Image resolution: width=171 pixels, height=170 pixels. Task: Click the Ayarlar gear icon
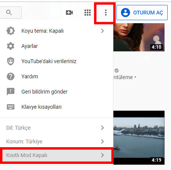tap(11, 46)
